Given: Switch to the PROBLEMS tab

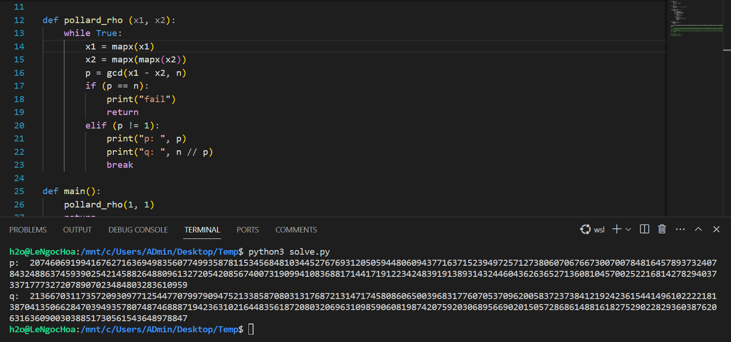Looking at the screenshot, I should pos(28,230).
